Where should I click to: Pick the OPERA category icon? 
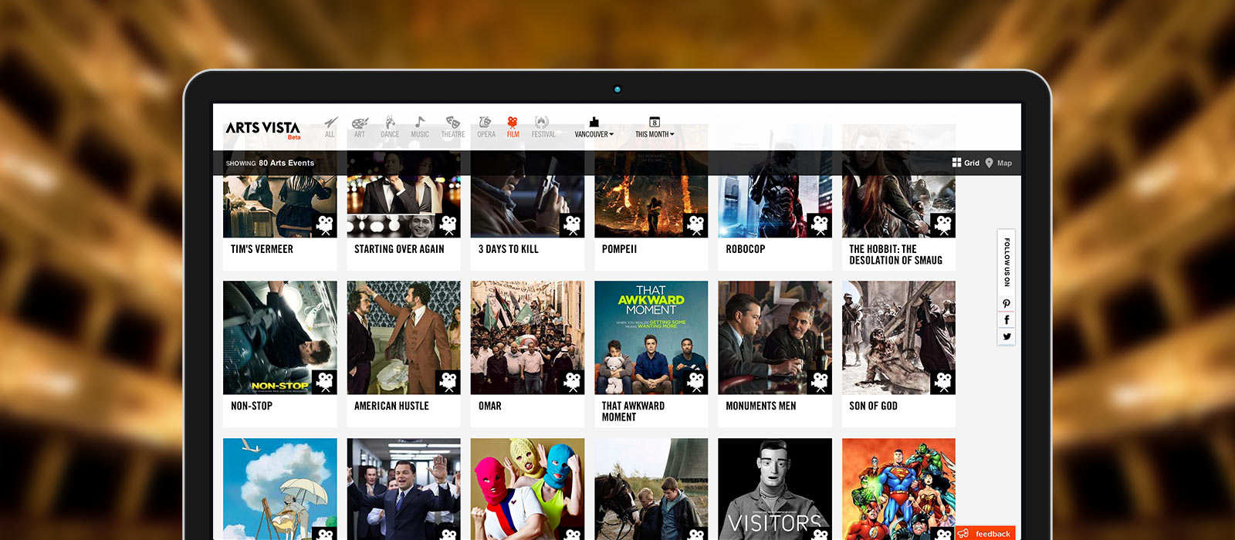pos(486,127)
